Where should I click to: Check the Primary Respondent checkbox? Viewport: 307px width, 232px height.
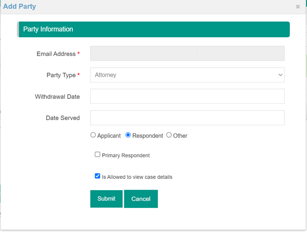(x=97, y=154)
